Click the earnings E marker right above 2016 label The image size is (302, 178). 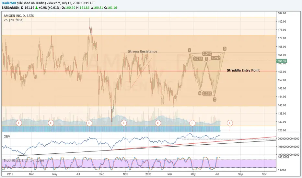point(158,123)
